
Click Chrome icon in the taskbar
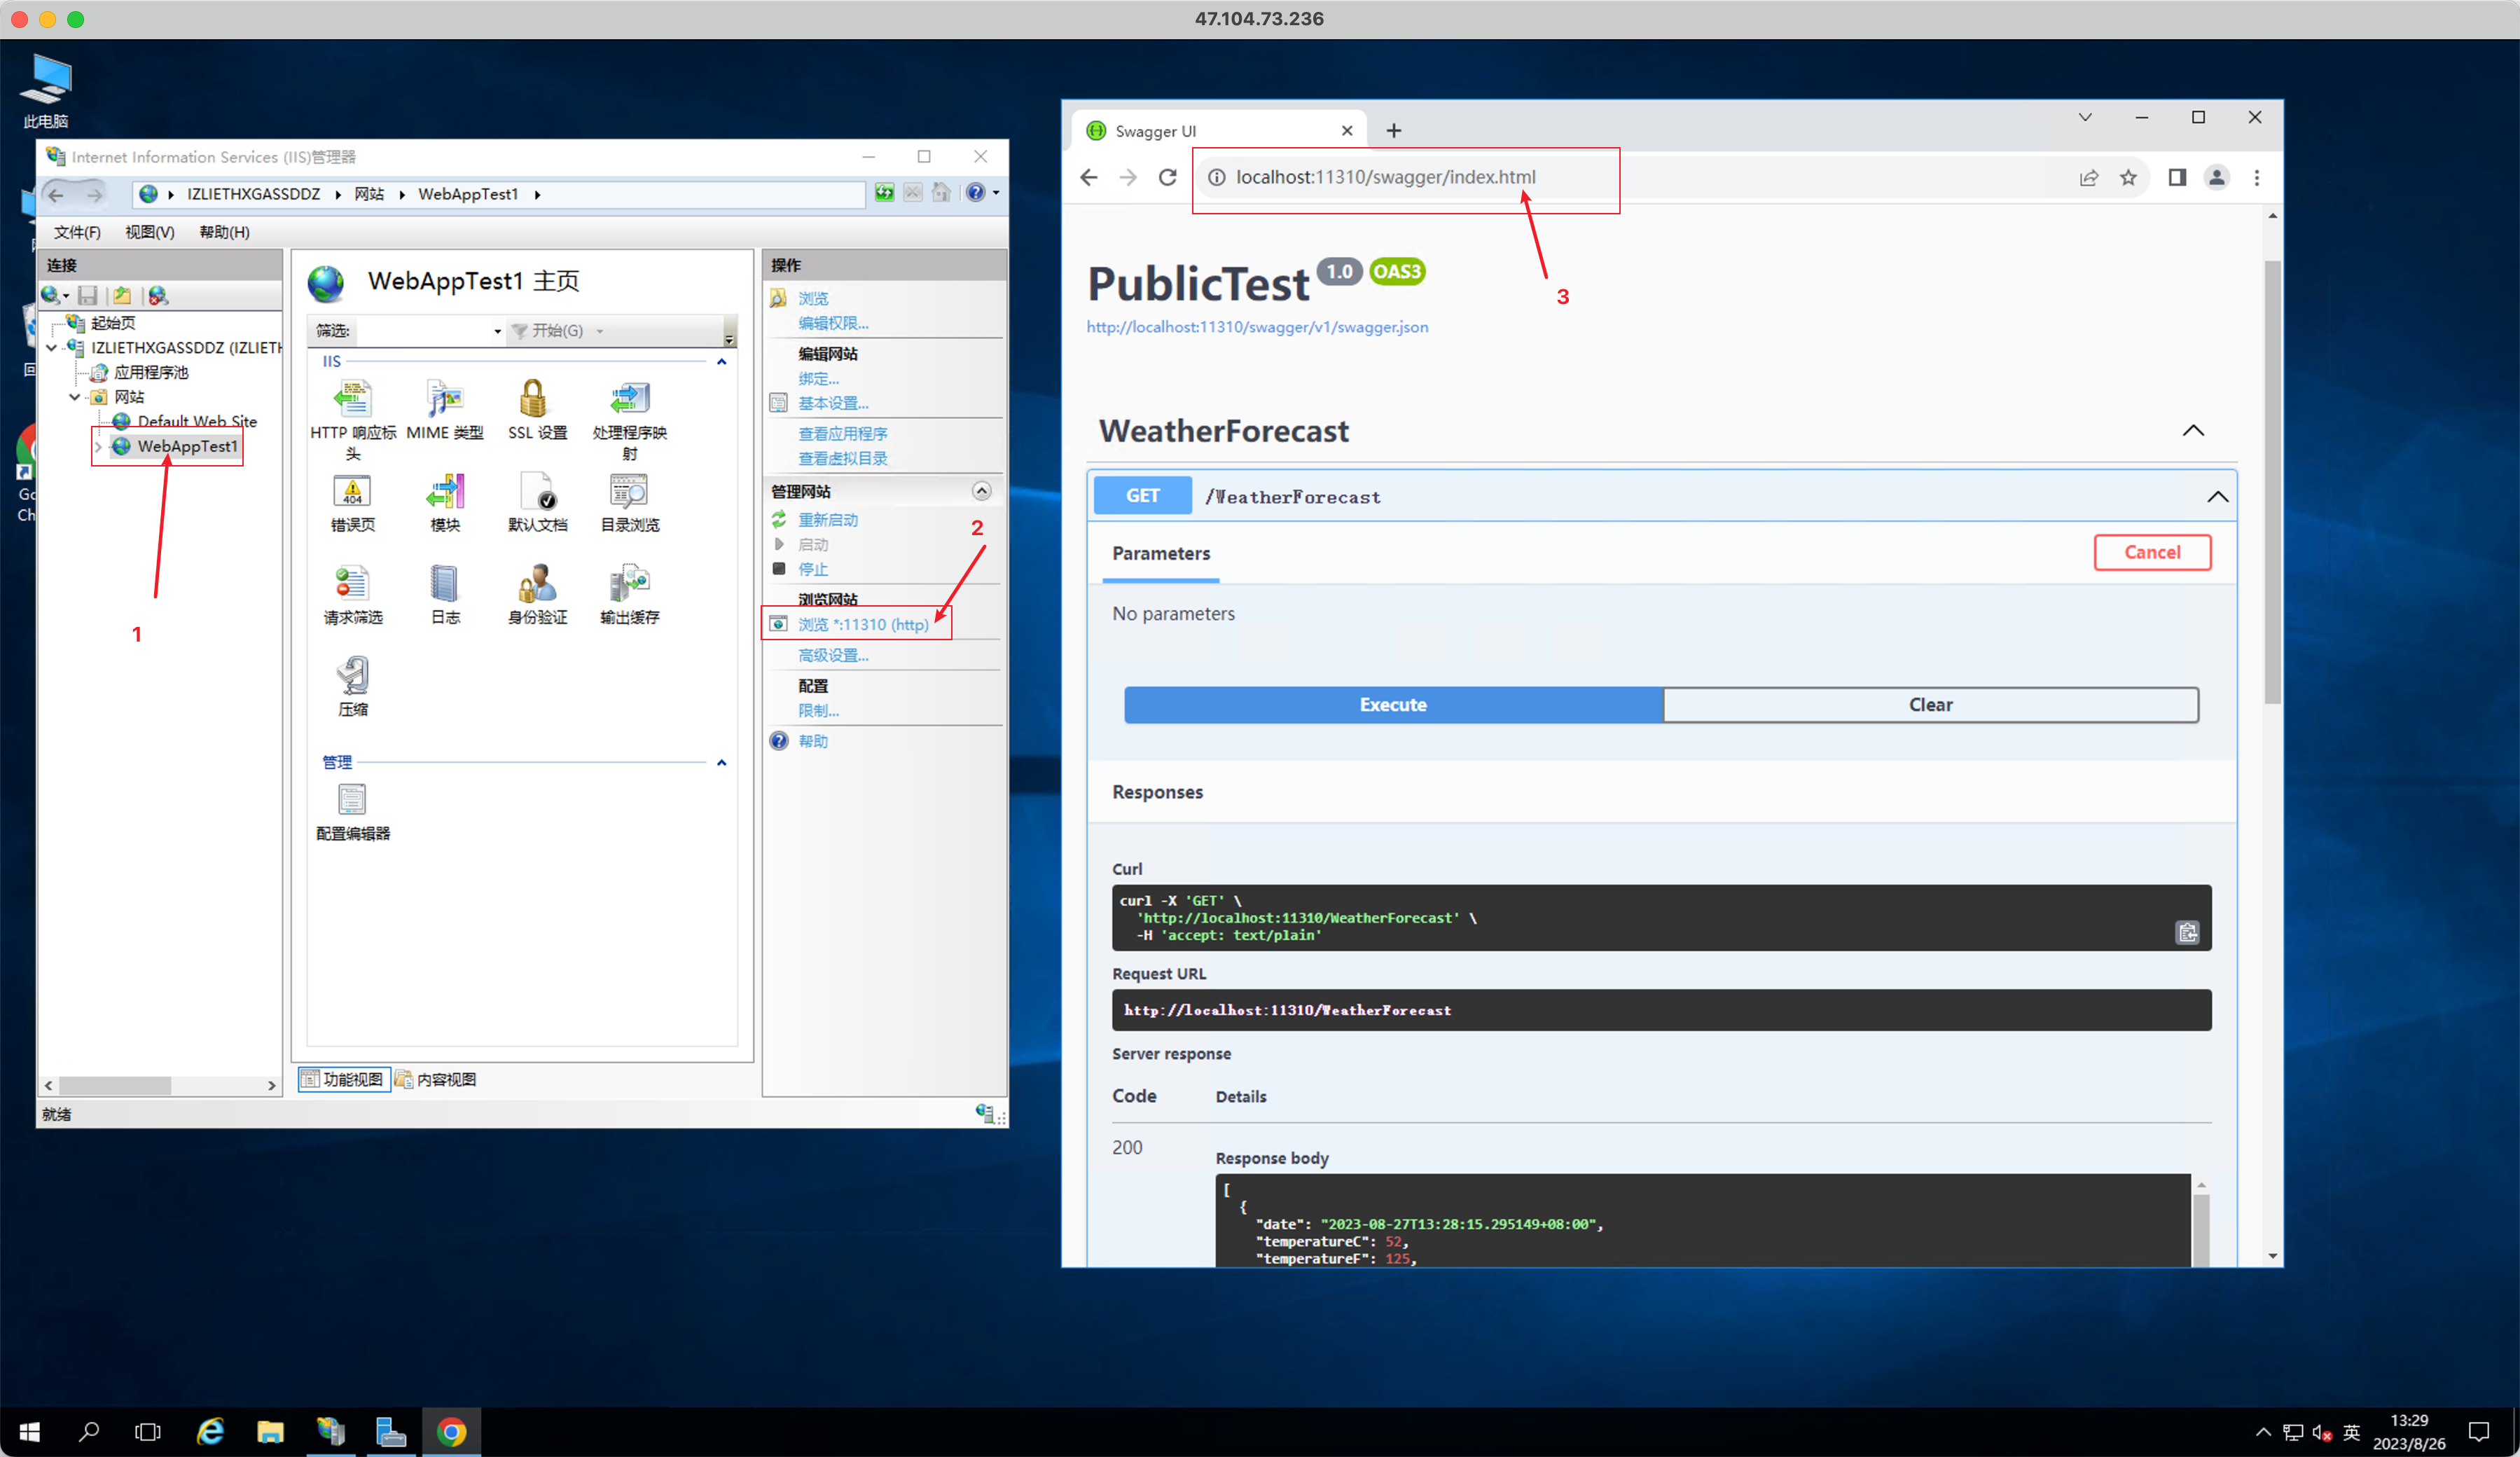[x=451, y=1432]
